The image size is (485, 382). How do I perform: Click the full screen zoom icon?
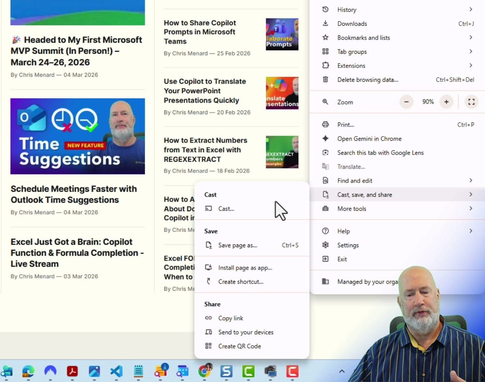[471, 102]
